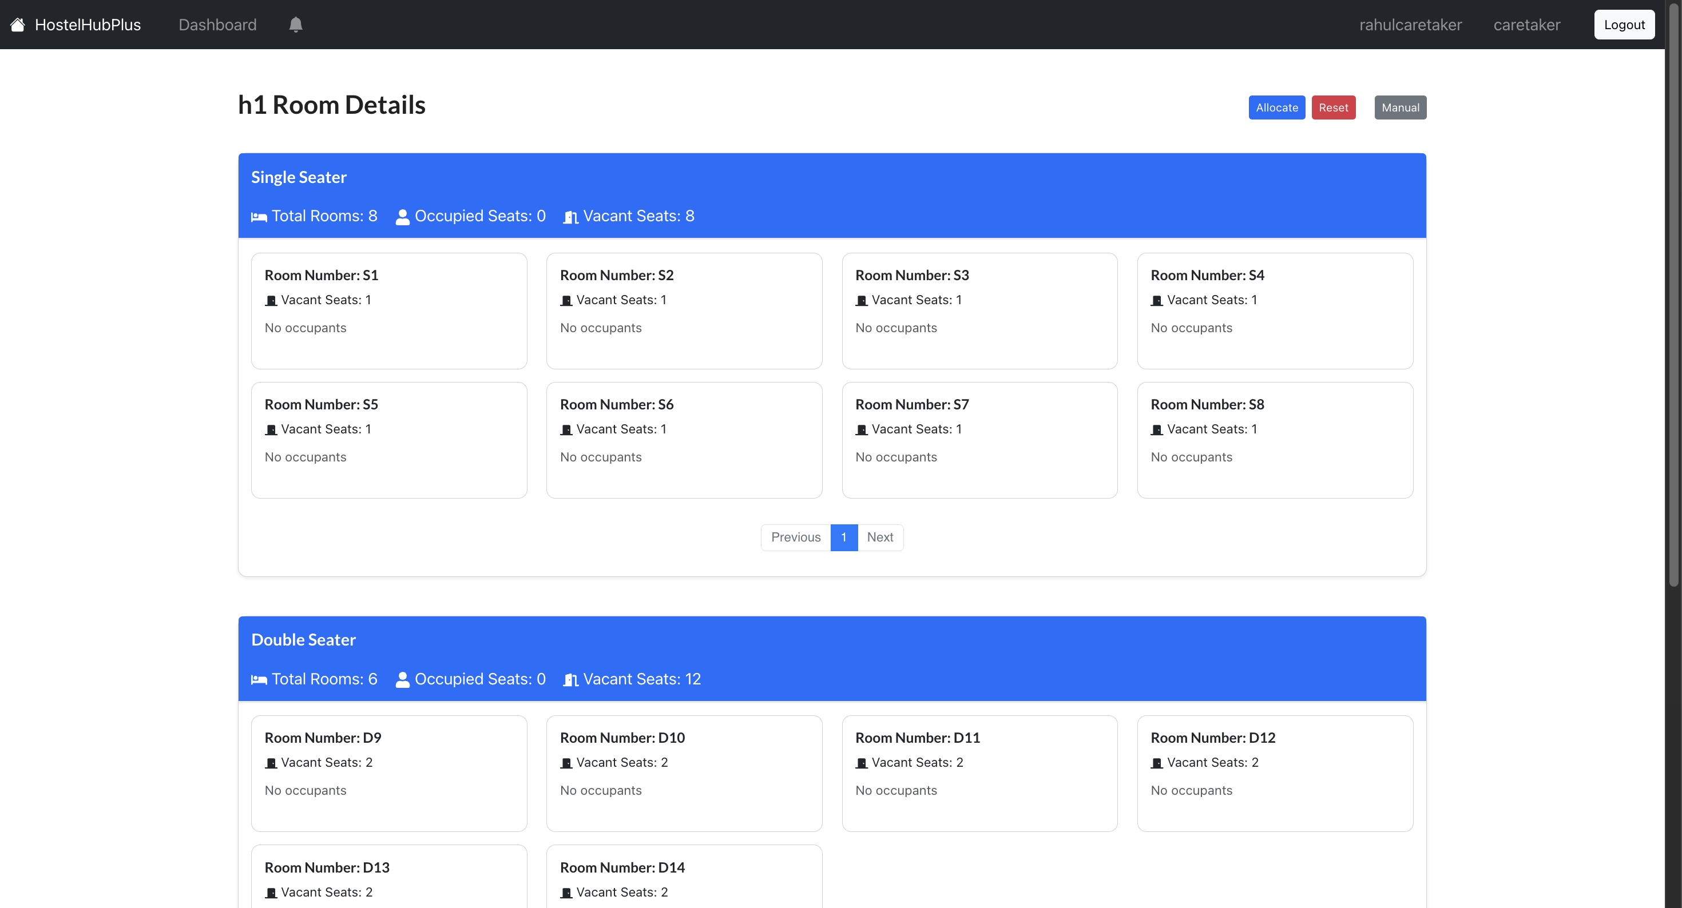Image resolution: width=1682 pixels, height=908 pixels.
Task: Click No occupants text in room S1
Action: [305, 328]
